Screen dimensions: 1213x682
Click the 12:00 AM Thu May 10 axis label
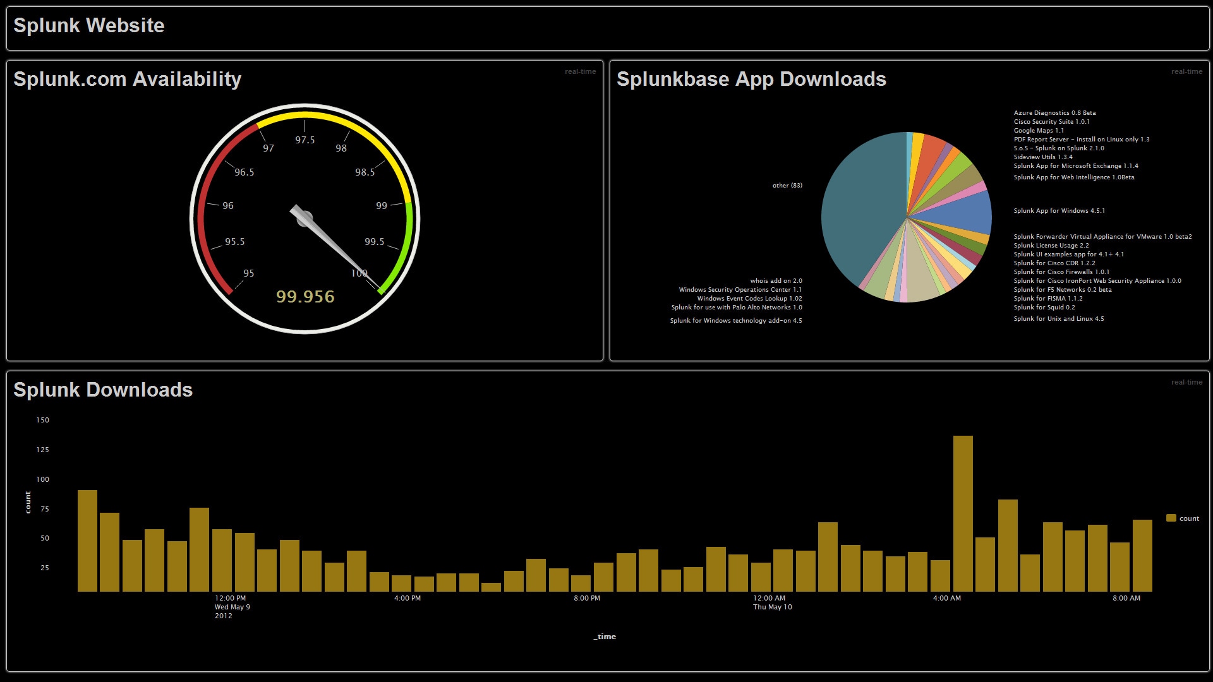[772, 602]
